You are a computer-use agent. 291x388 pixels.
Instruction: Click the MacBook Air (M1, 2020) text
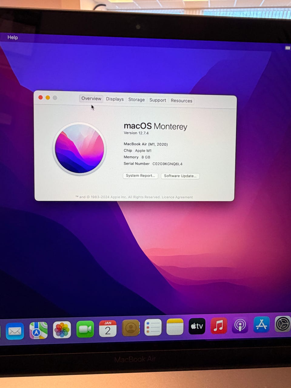(x=145, y=144)
